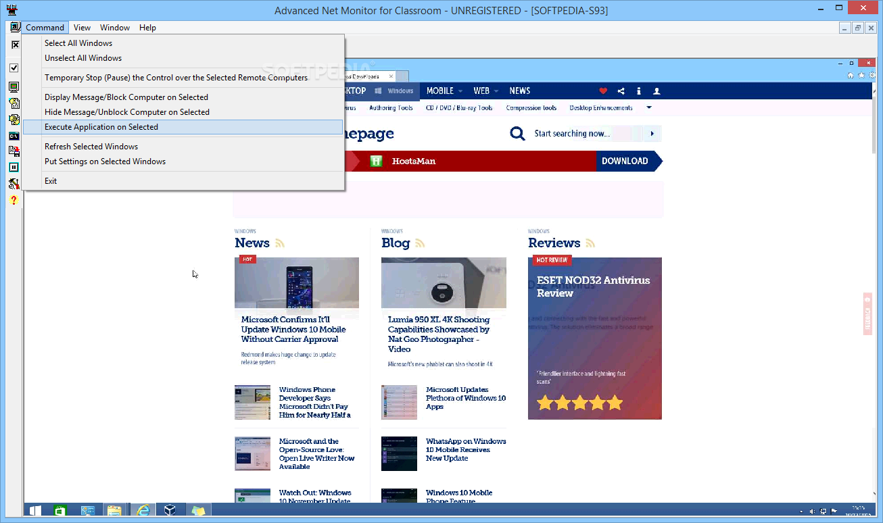Click the remote browser home icon
The width and height of the screenshot is (883, 523).
851,76
